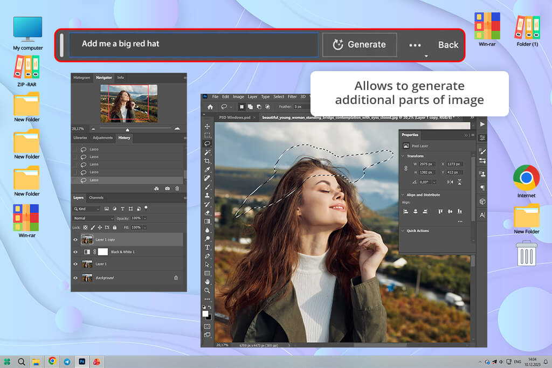The image size is (552, 368).
Task: Hide the Layer 1 copy layer
Action: click(x=75, y=240)
